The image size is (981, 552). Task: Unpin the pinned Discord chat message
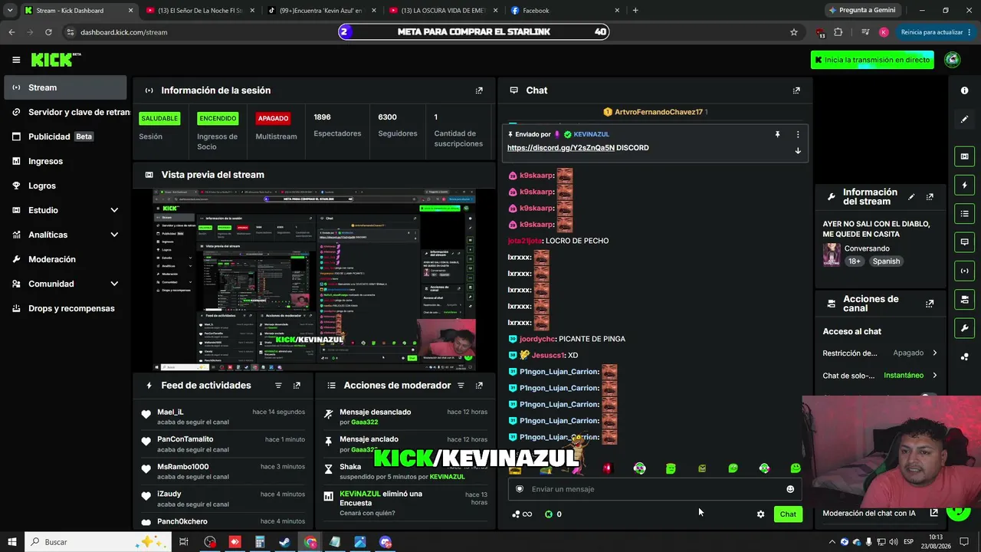point(777,134)
